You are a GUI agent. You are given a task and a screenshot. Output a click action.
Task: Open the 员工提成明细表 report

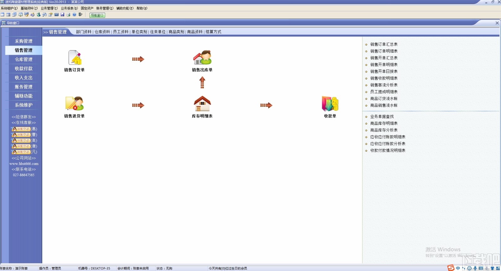tap(384, 92)
